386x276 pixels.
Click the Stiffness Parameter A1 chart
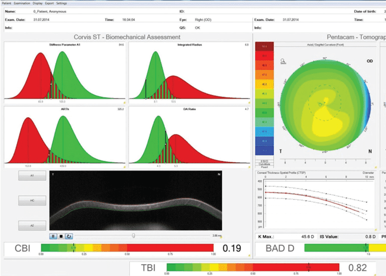coord(65,72)
